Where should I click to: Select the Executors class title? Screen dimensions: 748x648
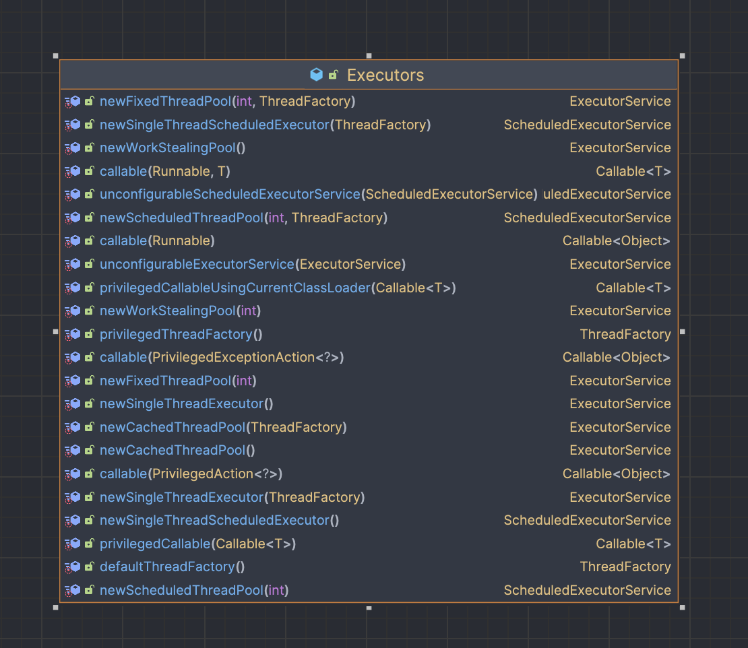click(x=385, y=75)
